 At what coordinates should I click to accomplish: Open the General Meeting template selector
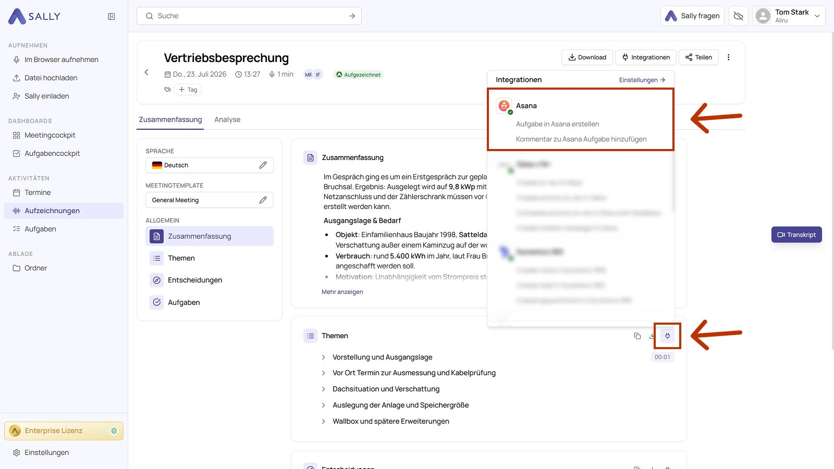pos(210,200)
